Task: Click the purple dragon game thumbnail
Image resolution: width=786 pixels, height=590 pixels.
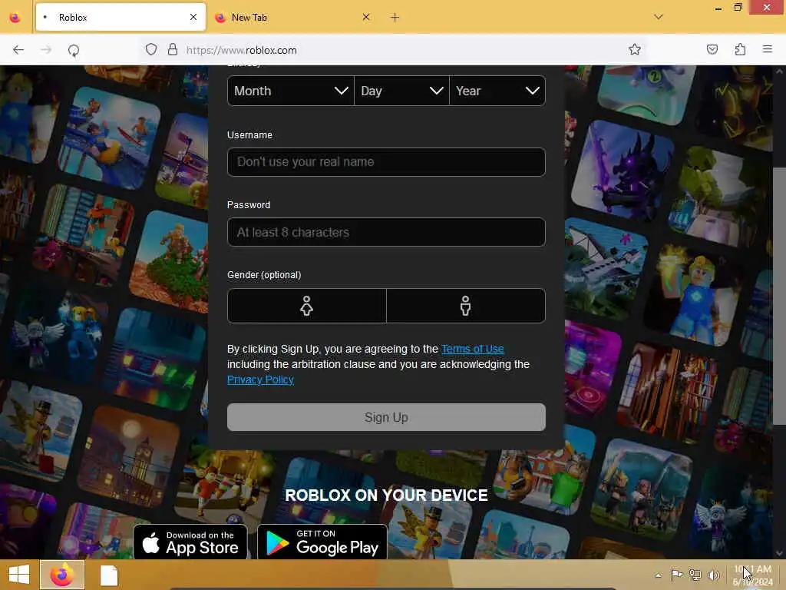Action: tap(623, 170)
